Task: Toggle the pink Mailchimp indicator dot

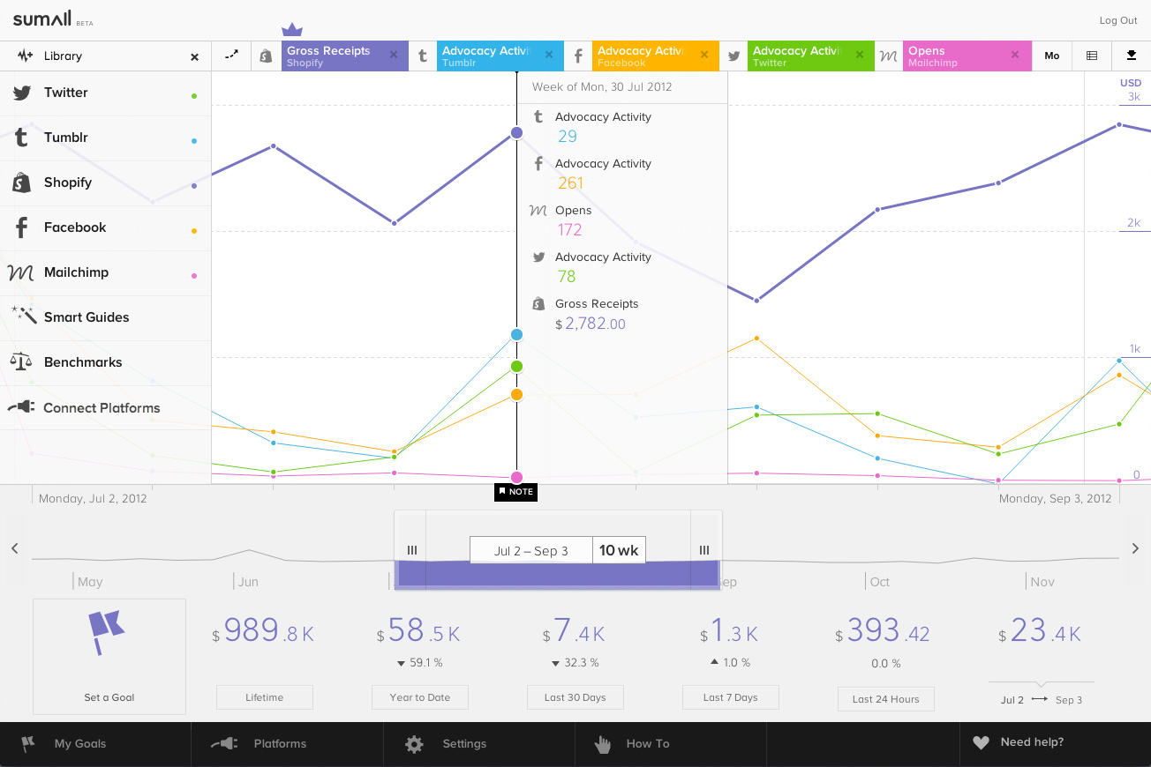Action: coord(194,275)
